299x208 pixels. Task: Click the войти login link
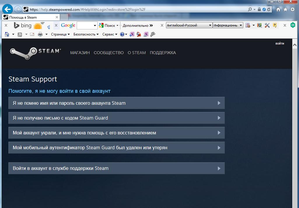click(279, 44)
